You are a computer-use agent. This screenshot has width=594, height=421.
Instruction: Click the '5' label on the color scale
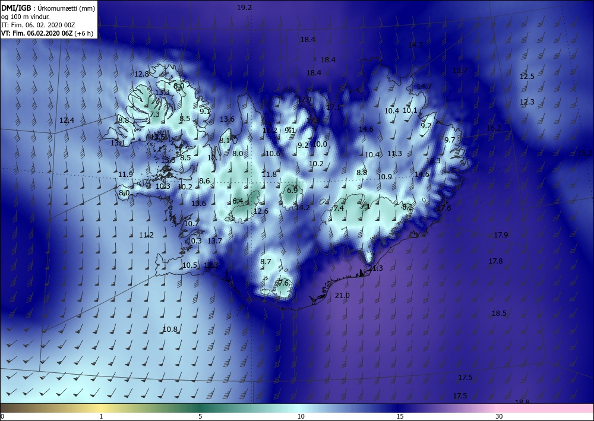[x=200, y=417]
